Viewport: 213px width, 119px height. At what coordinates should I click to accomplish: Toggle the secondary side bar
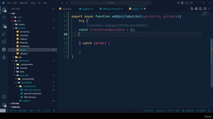pos(191,3)
